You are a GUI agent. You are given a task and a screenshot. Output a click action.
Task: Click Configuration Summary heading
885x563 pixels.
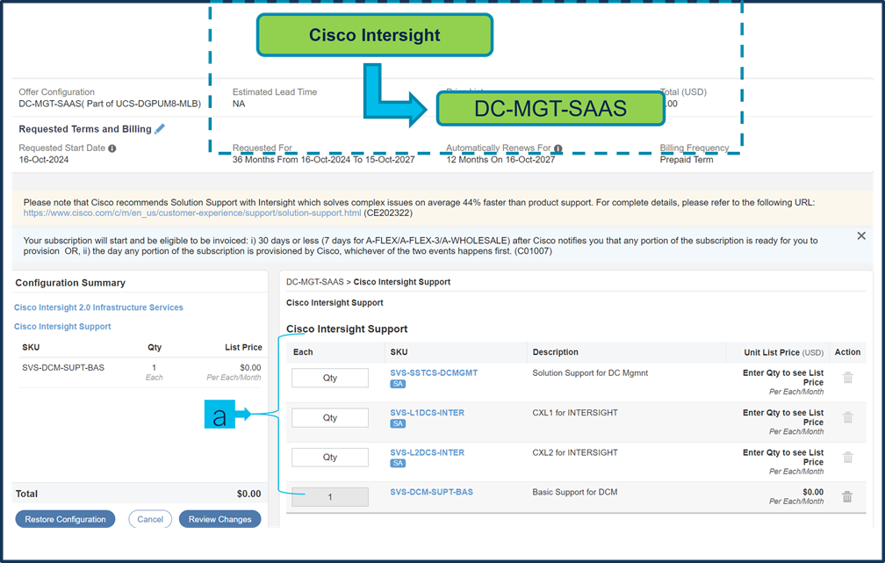coord(70,283)
